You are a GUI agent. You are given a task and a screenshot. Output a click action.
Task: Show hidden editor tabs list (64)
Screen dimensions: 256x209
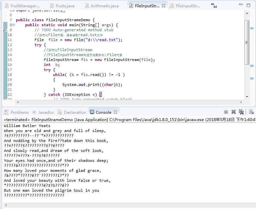pos(214,5)
